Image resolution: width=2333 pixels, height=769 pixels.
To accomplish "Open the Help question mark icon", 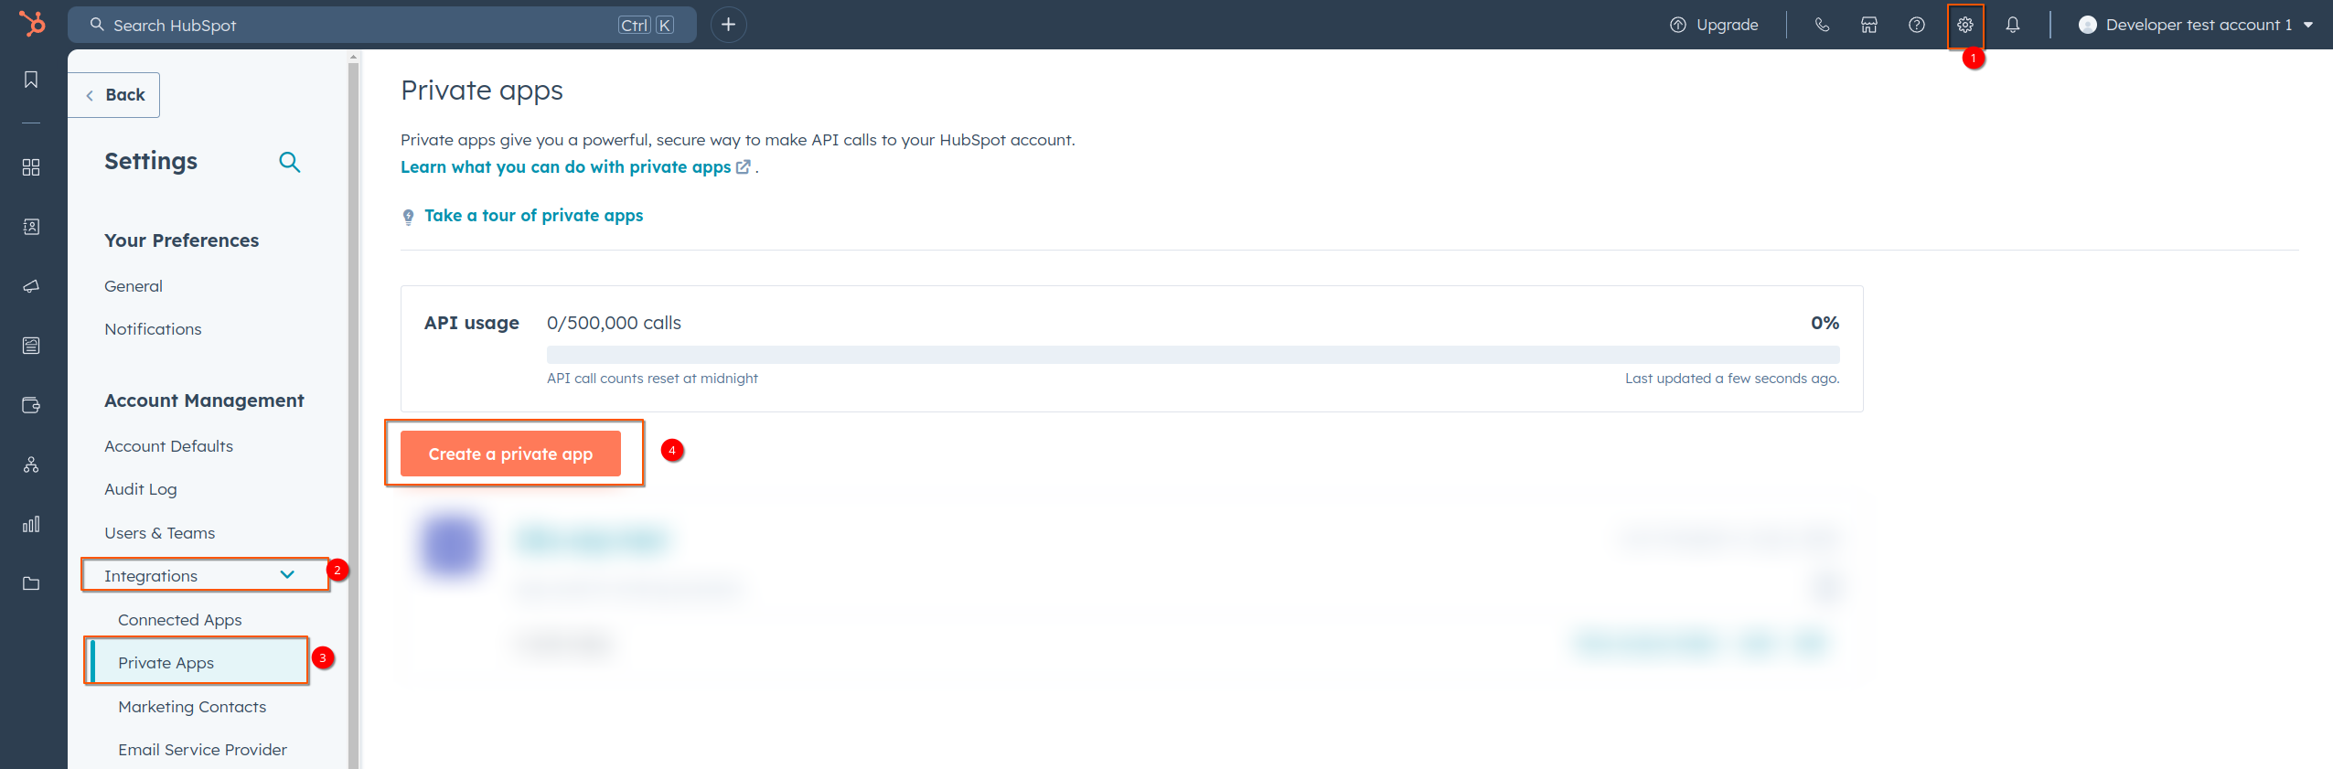I will [x=1917, y=25].
